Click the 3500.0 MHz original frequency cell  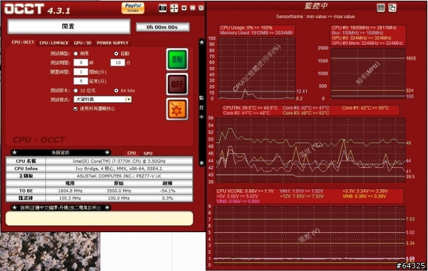click(119, 191)
